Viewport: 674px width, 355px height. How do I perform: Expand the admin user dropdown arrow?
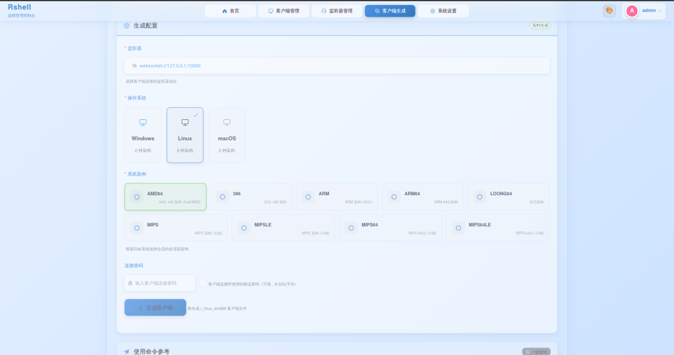[660, 11]
